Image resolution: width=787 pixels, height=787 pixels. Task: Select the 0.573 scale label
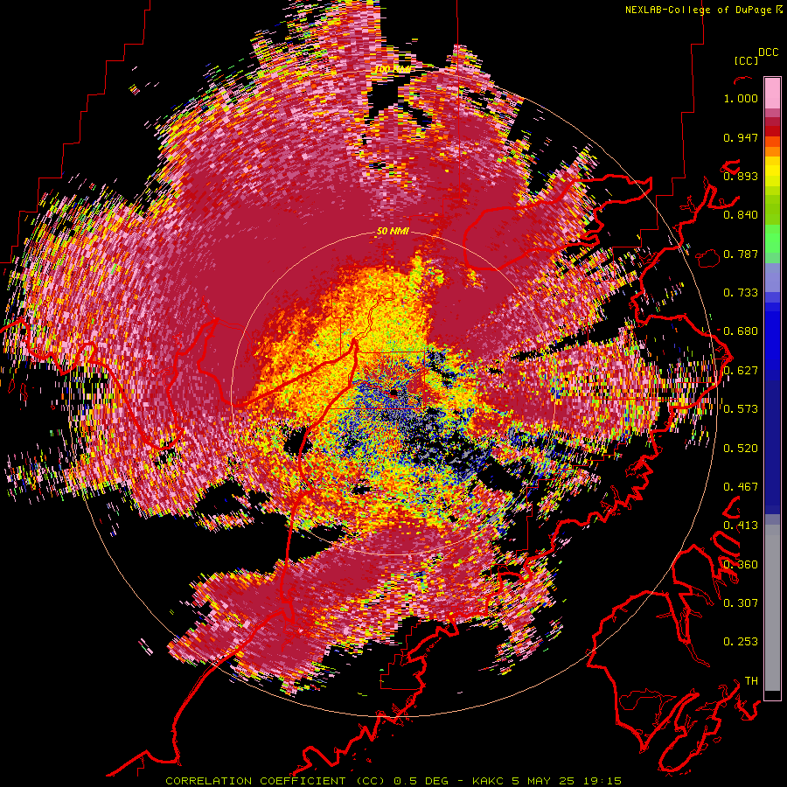click(741, 409)
